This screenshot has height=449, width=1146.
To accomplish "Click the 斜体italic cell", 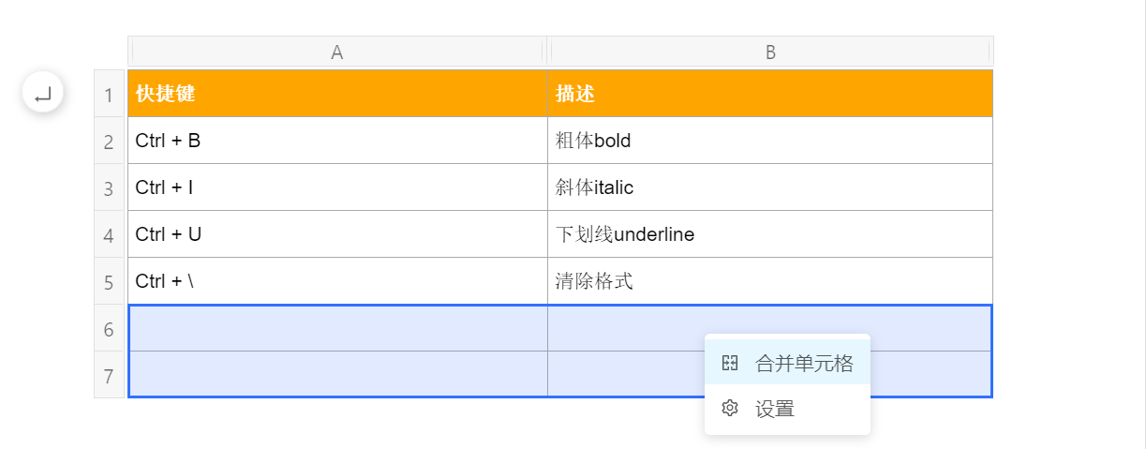I will coord(770,187).
